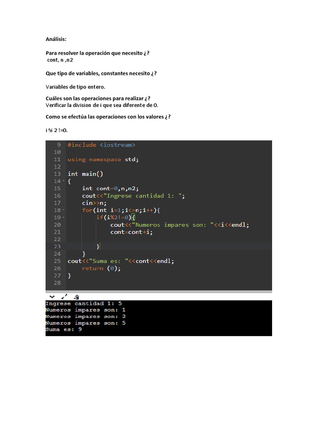The image size is (321, 428).
Task: Click console line 'Numeros impares son: 1'
Action: pos(85,310)
